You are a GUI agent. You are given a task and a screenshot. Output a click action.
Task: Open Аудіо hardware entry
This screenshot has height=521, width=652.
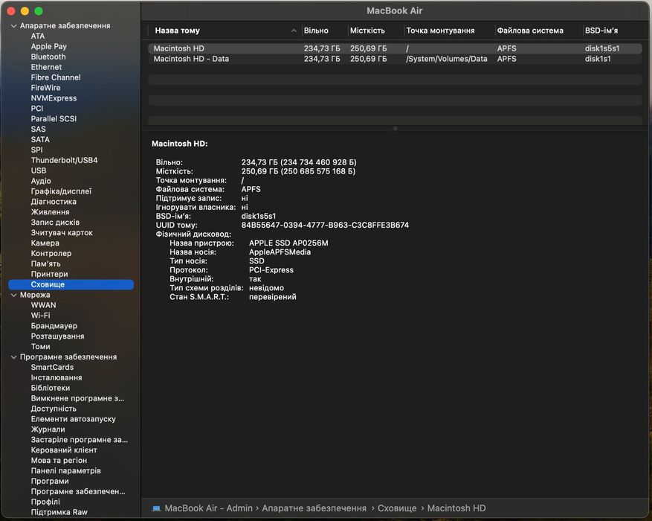[x=41, y=181]
